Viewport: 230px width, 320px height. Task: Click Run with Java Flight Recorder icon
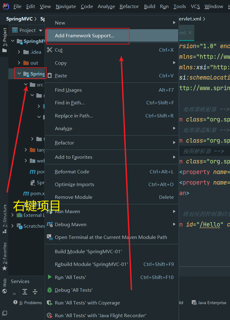pyautogui.click(x=50, y=316)
